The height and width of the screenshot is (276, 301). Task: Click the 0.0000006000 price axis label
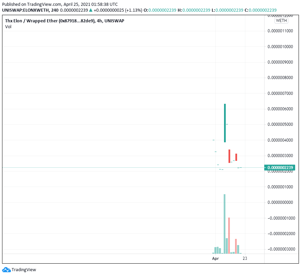tap(280, 109)
